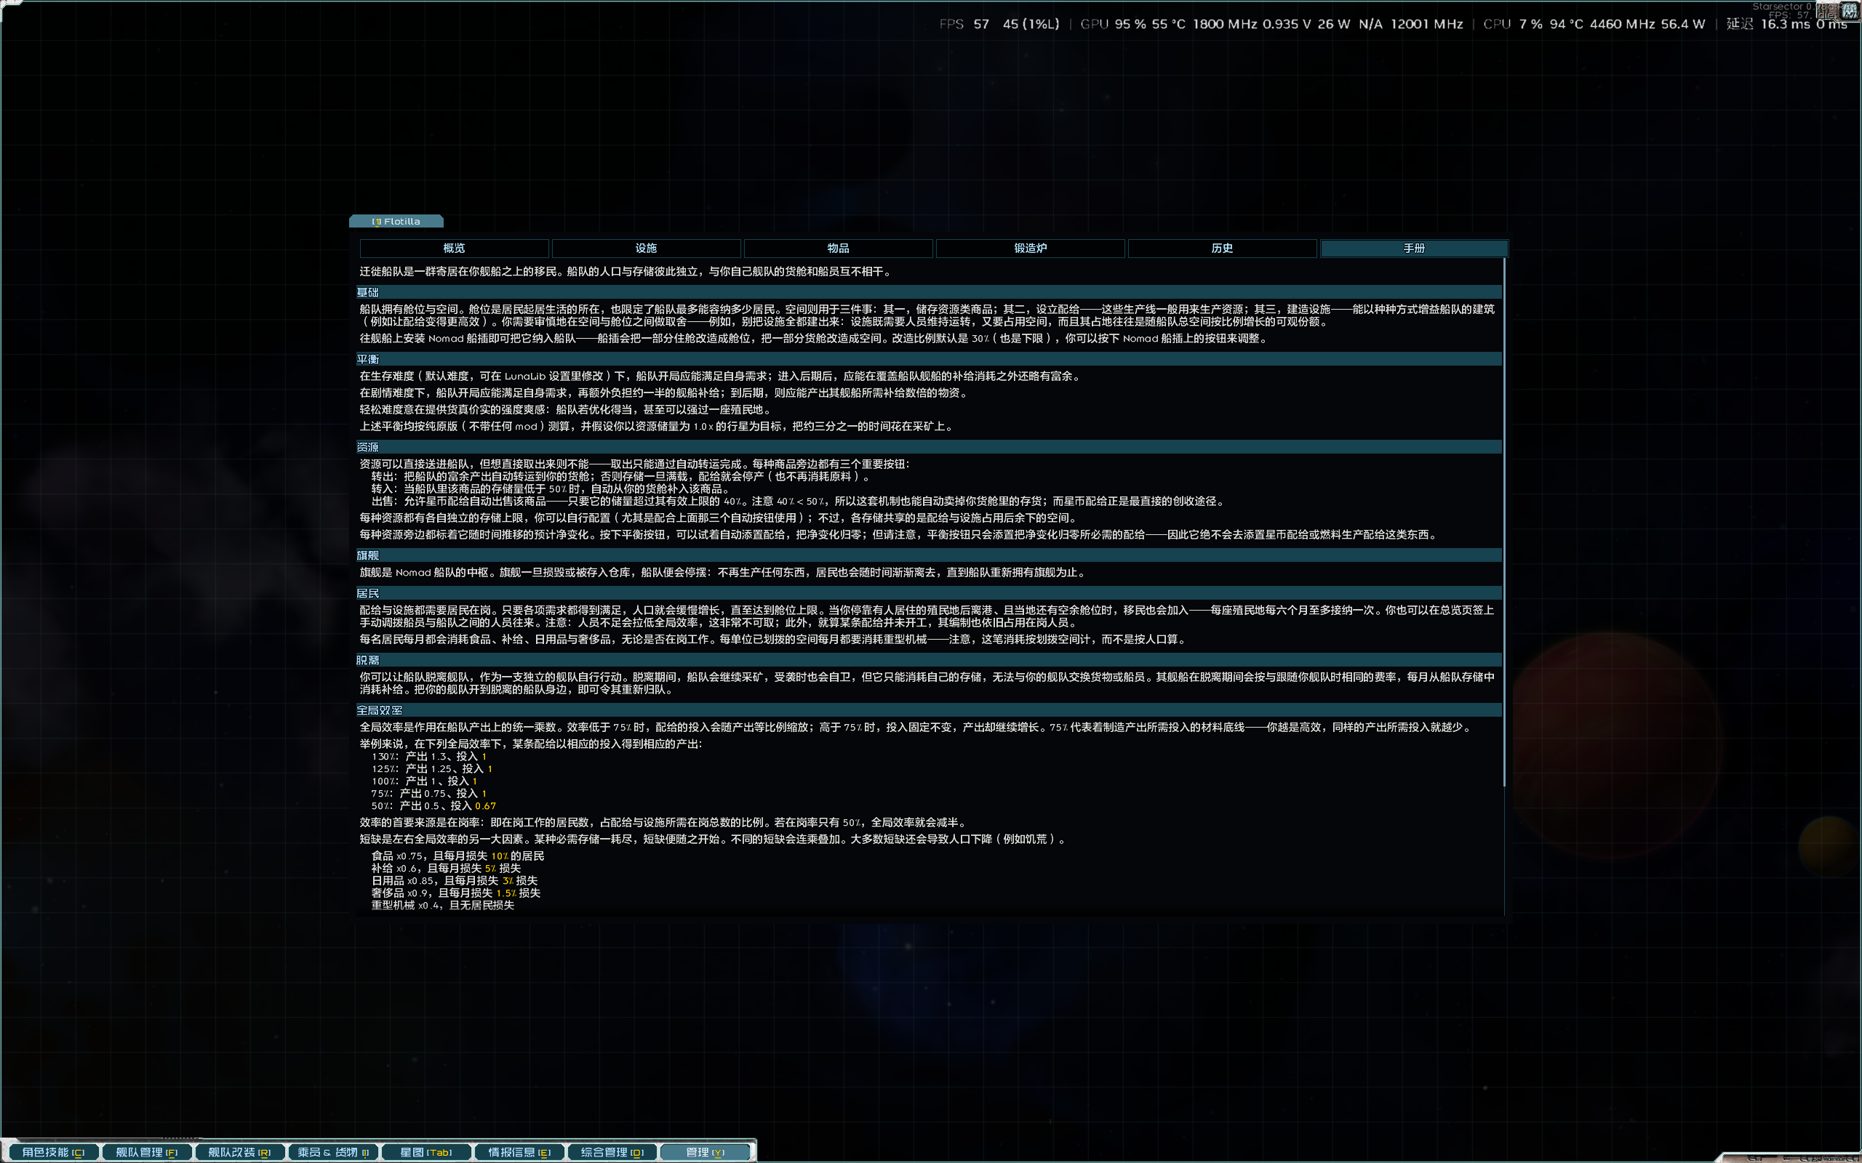
Task: Open 星图 [Tab] star map
Action: click(425, 1151)
